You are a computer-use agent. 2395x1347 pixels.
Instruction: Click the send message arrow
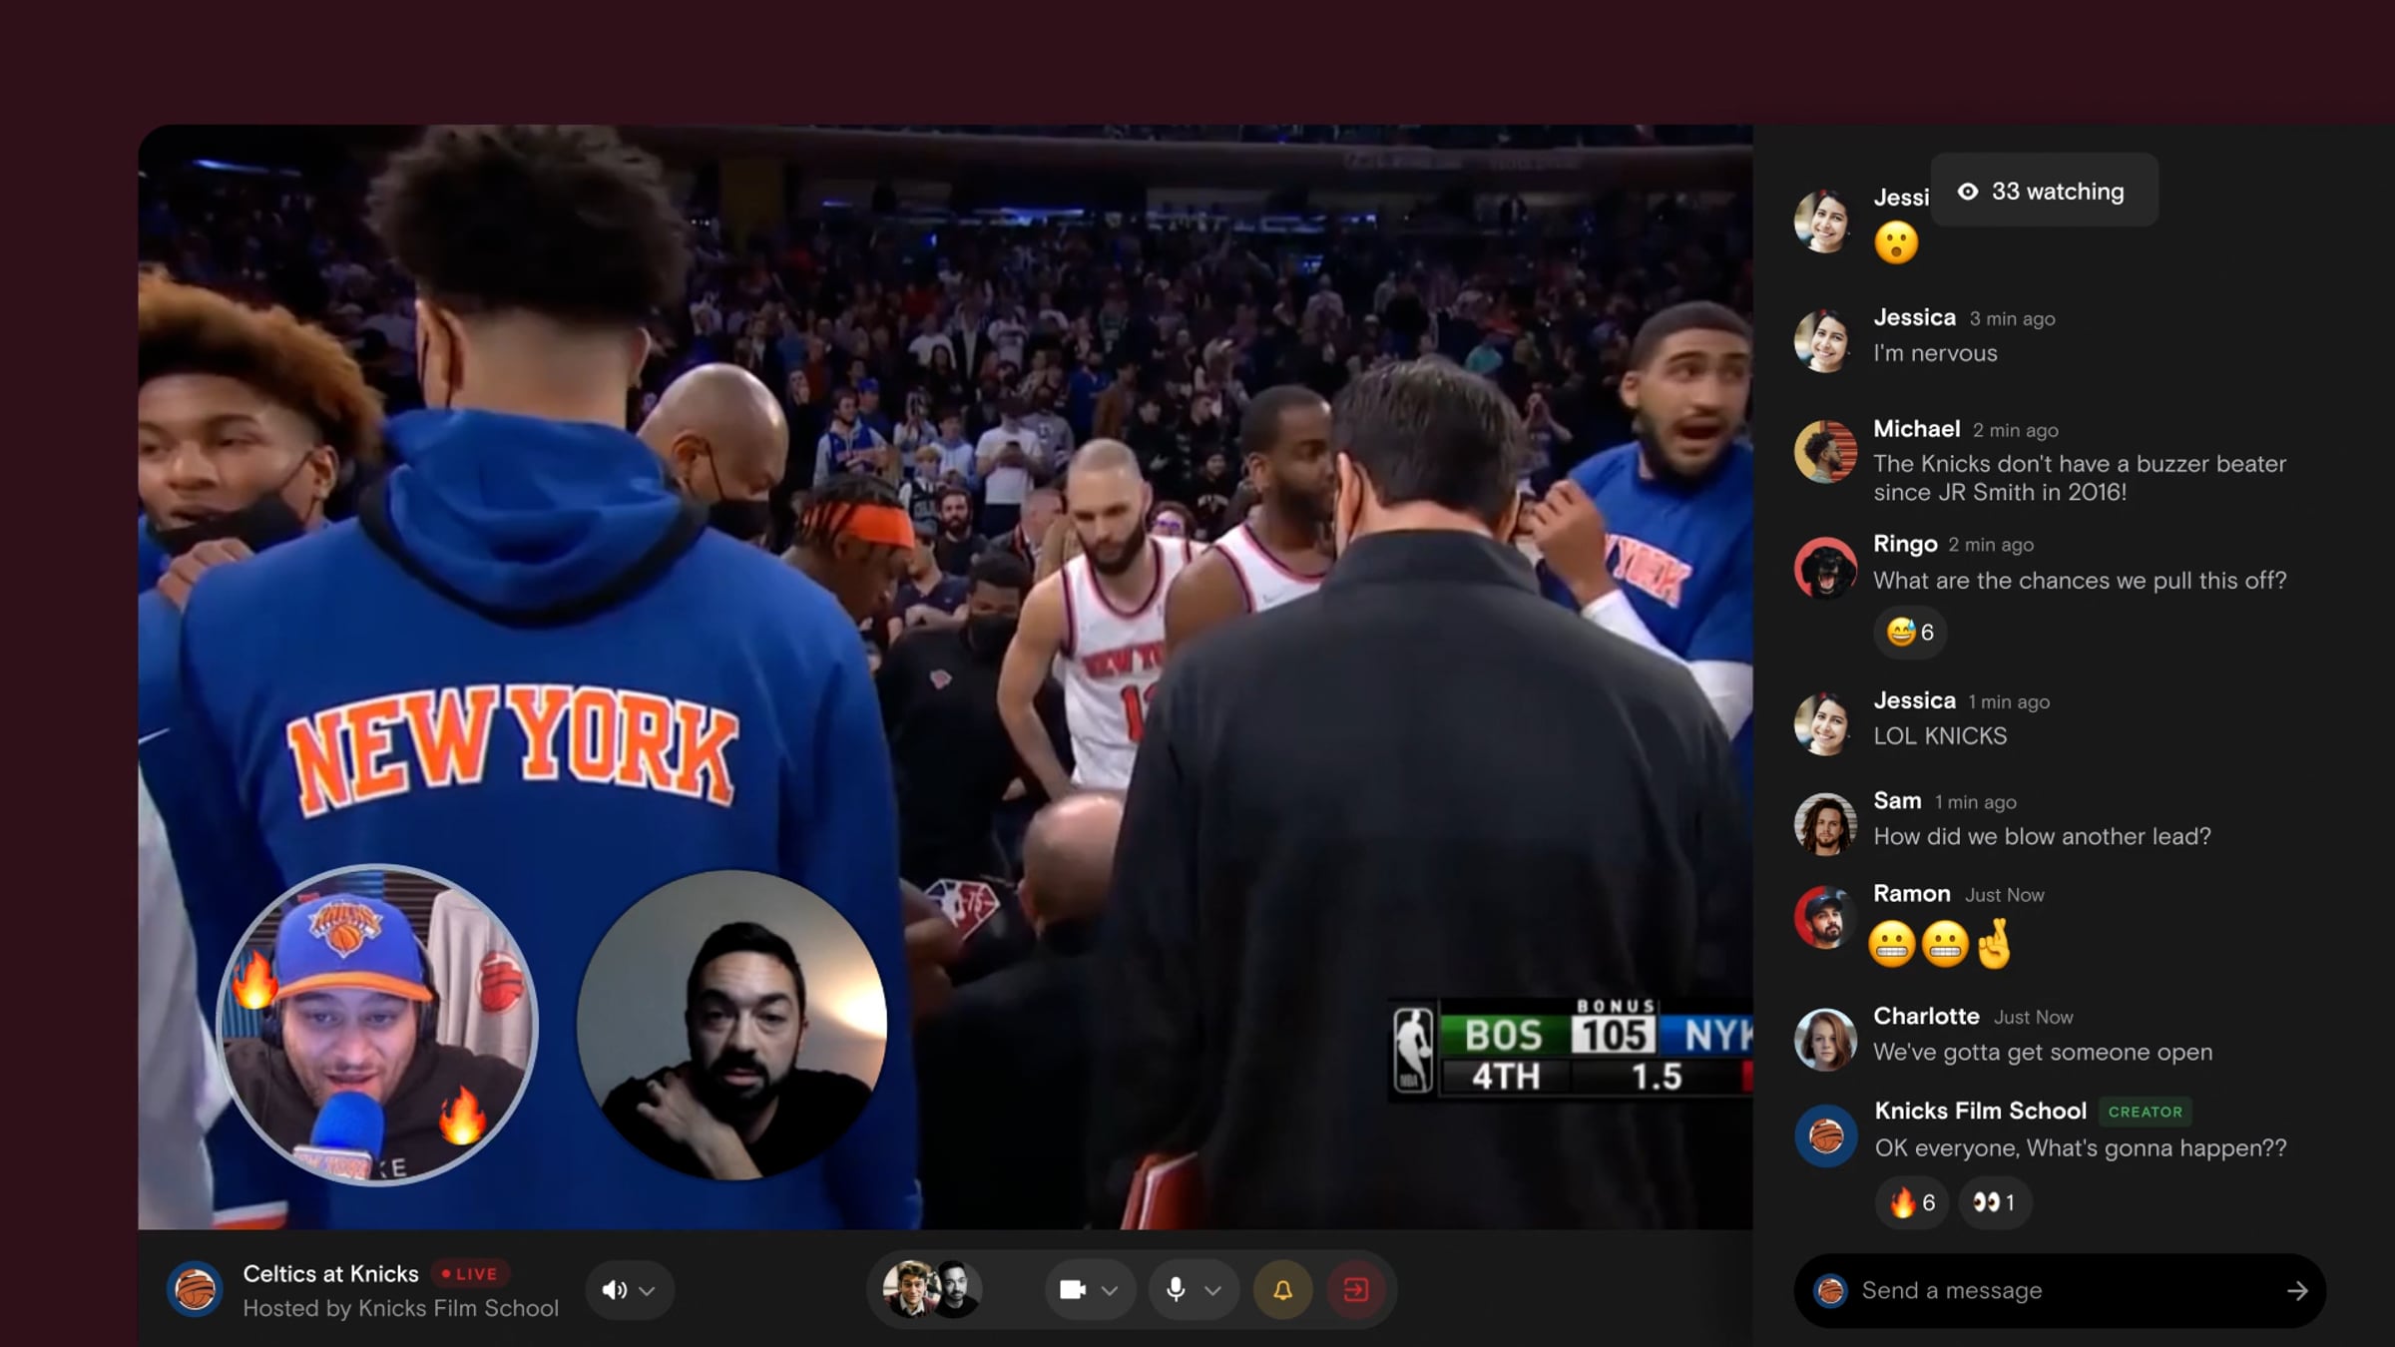[2297, 1291]
